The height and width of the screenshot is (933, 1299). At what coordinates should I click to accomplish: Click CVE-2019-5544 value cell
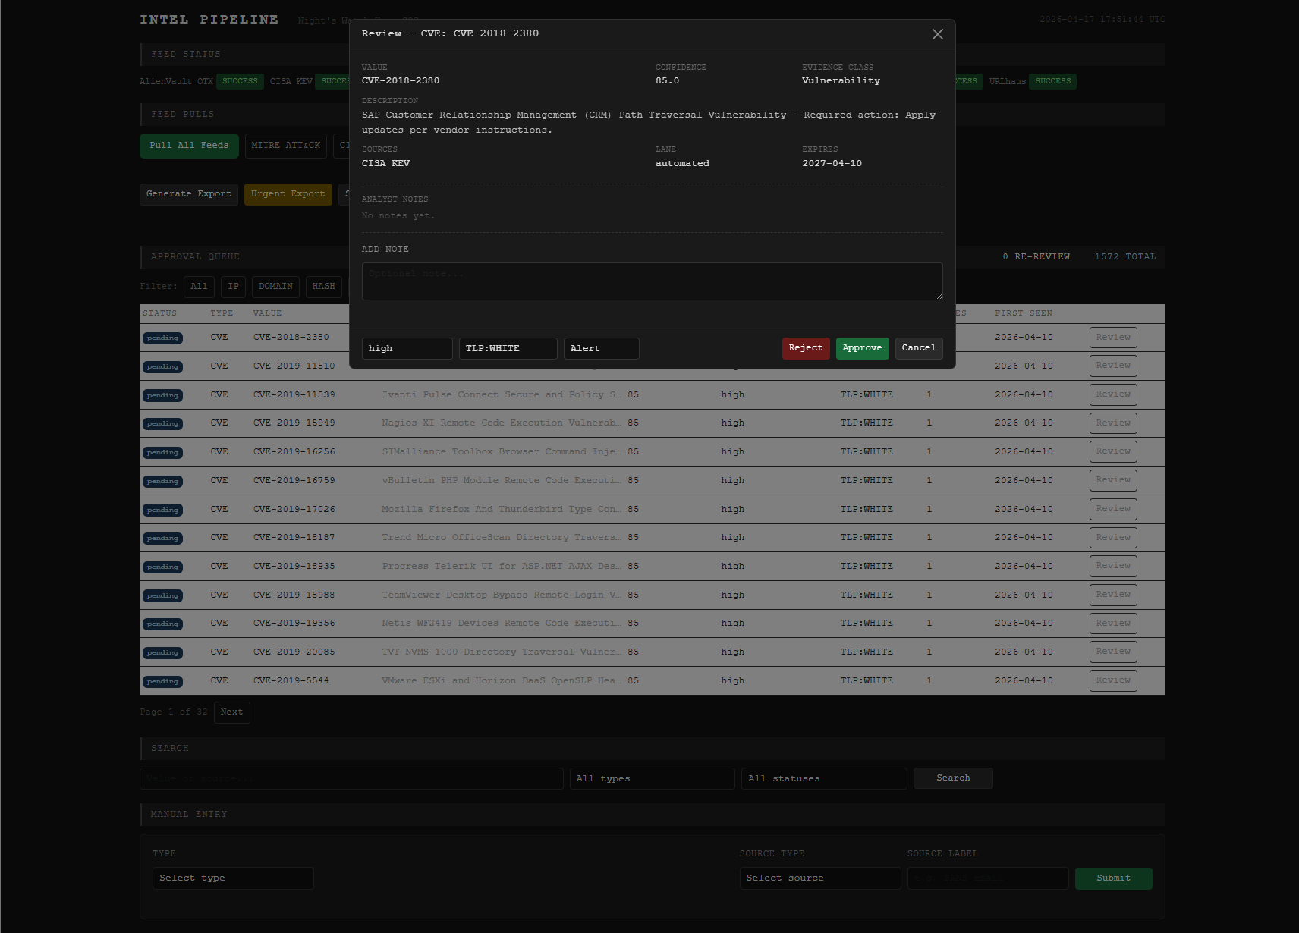(291, 681)
